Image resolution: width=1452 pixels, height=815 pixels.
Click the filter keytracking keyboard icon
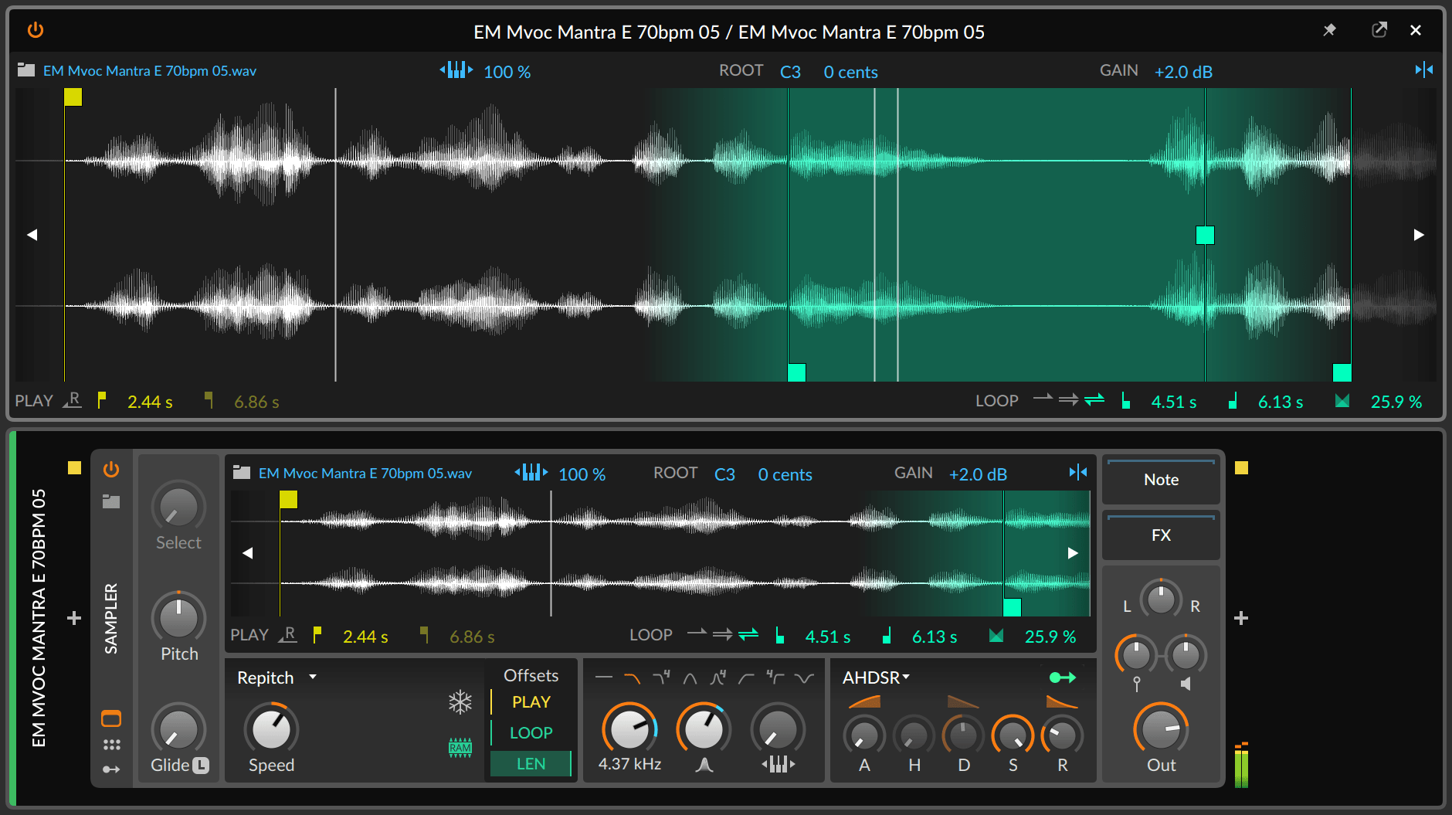pos(779,765)
